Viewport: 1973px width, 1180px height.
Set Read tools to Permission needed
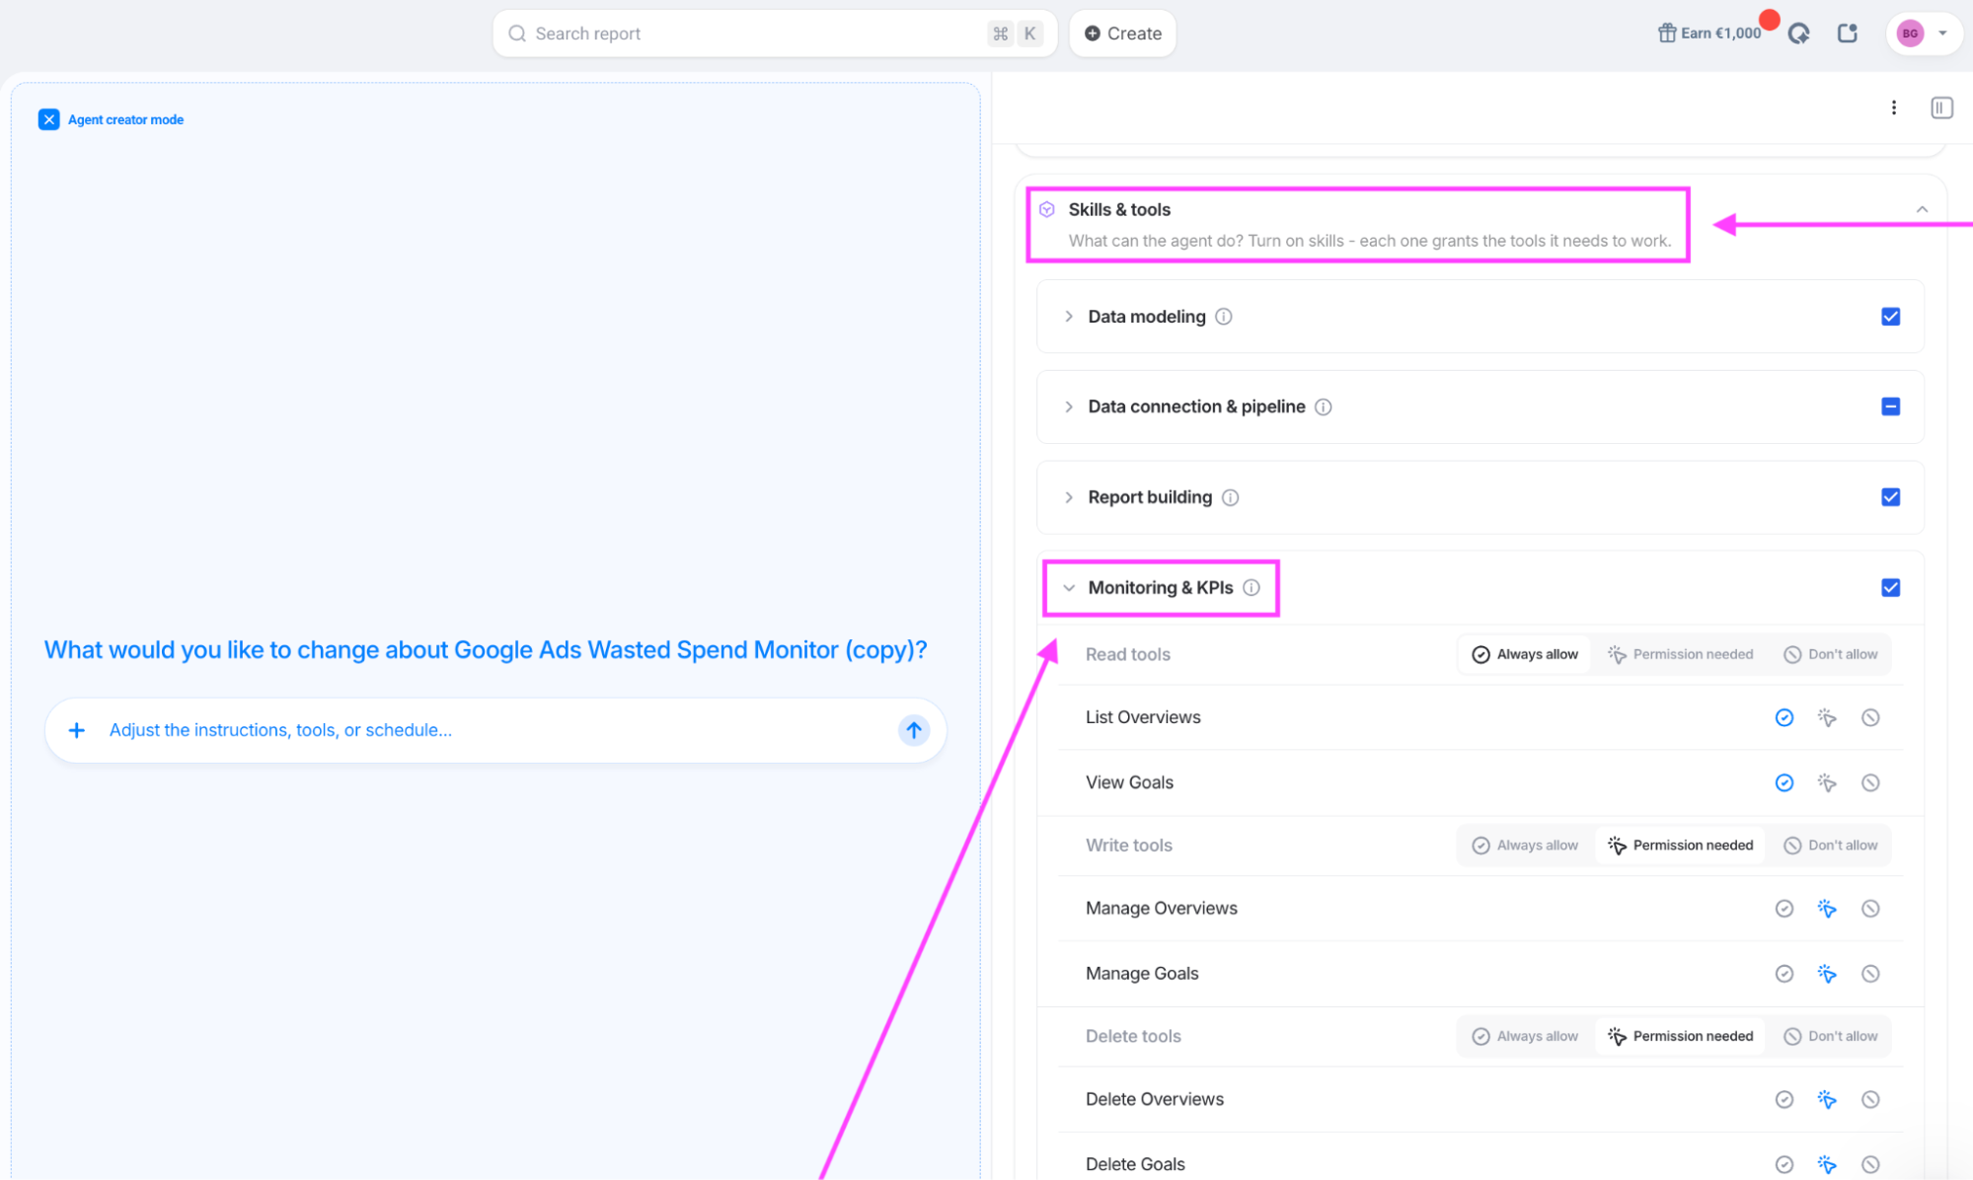coord(1680,654)
